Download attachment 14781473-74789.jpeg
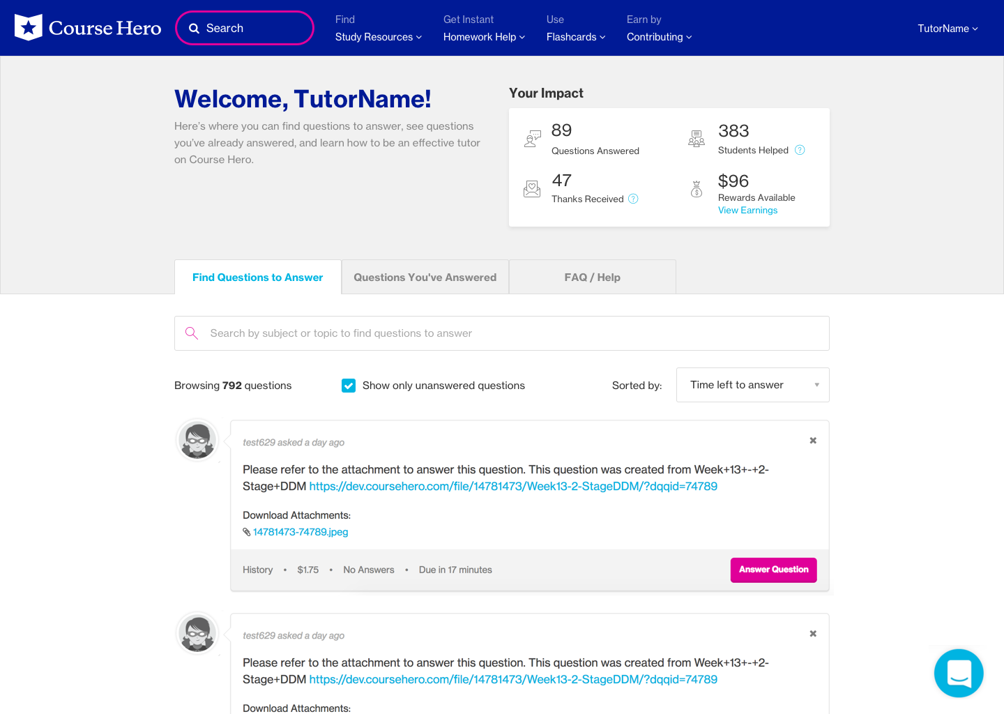 click(x=301, y=532)
